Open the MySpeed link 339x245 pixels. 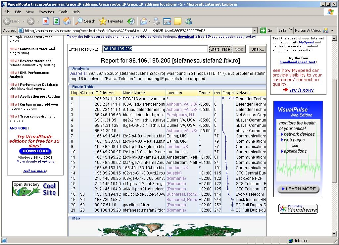click(x=306, y=42)
